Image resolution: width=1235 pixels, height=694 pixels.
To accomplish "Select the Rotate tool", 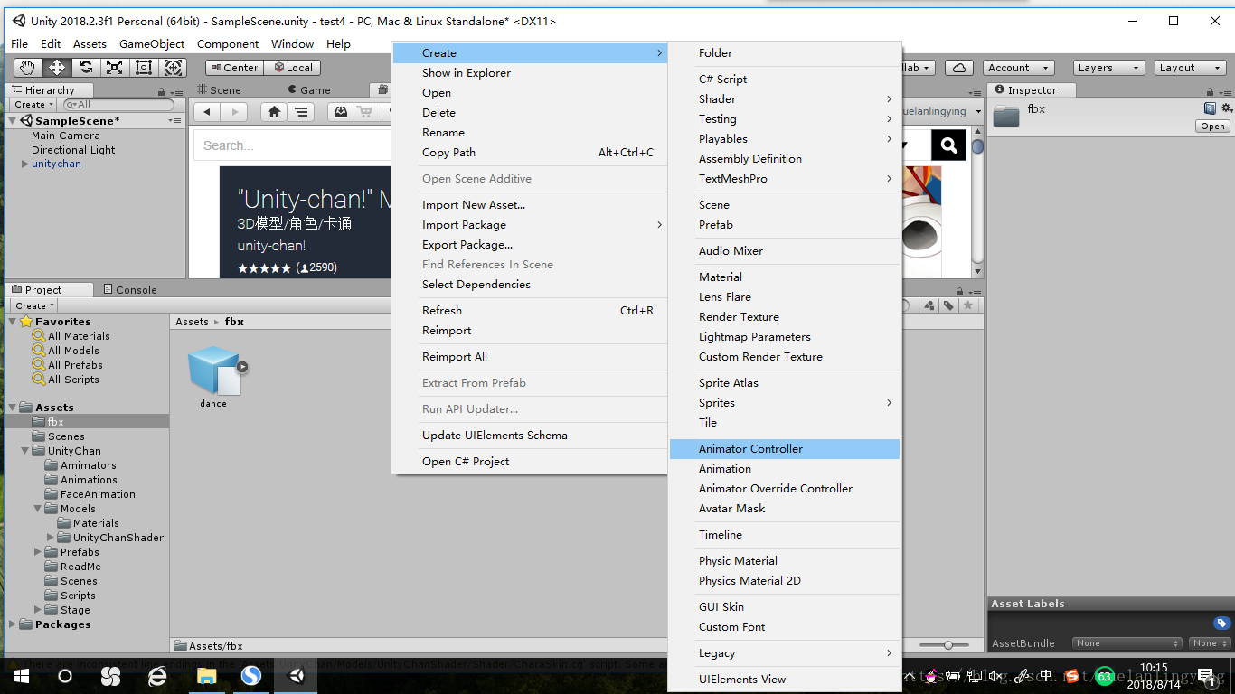I will coord(85,67).
